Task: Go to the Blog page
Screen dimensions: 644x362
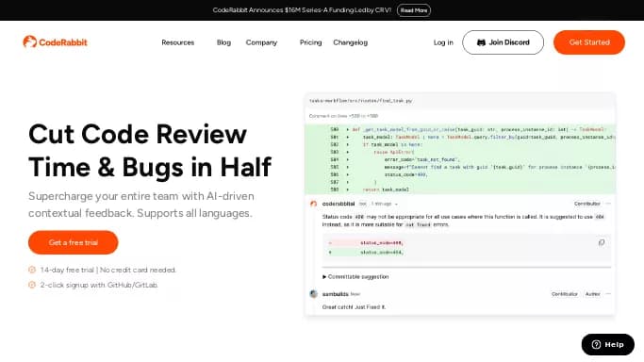Action: click(223, 42)
